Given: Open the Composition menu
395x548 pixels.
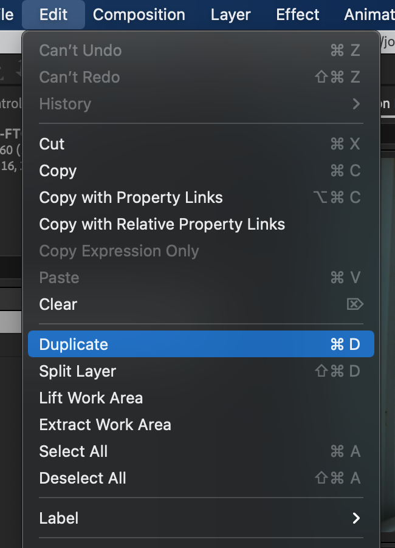Looking at the screenshot, I should tap(139, 15).
